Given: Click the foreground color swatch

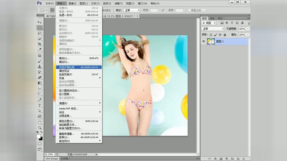Looking at the screenshot, I should 39,136.
